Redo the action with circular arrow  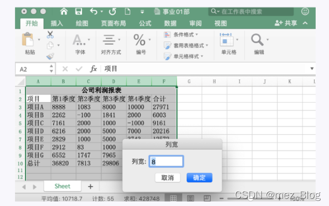pos(112,12)
